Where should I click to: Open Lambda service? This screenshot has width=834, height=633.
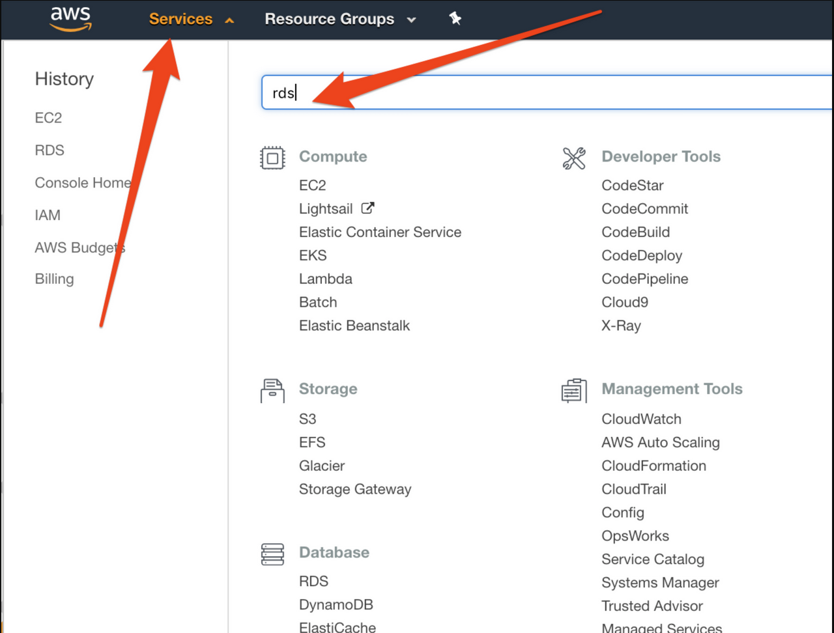pos(325,279)
